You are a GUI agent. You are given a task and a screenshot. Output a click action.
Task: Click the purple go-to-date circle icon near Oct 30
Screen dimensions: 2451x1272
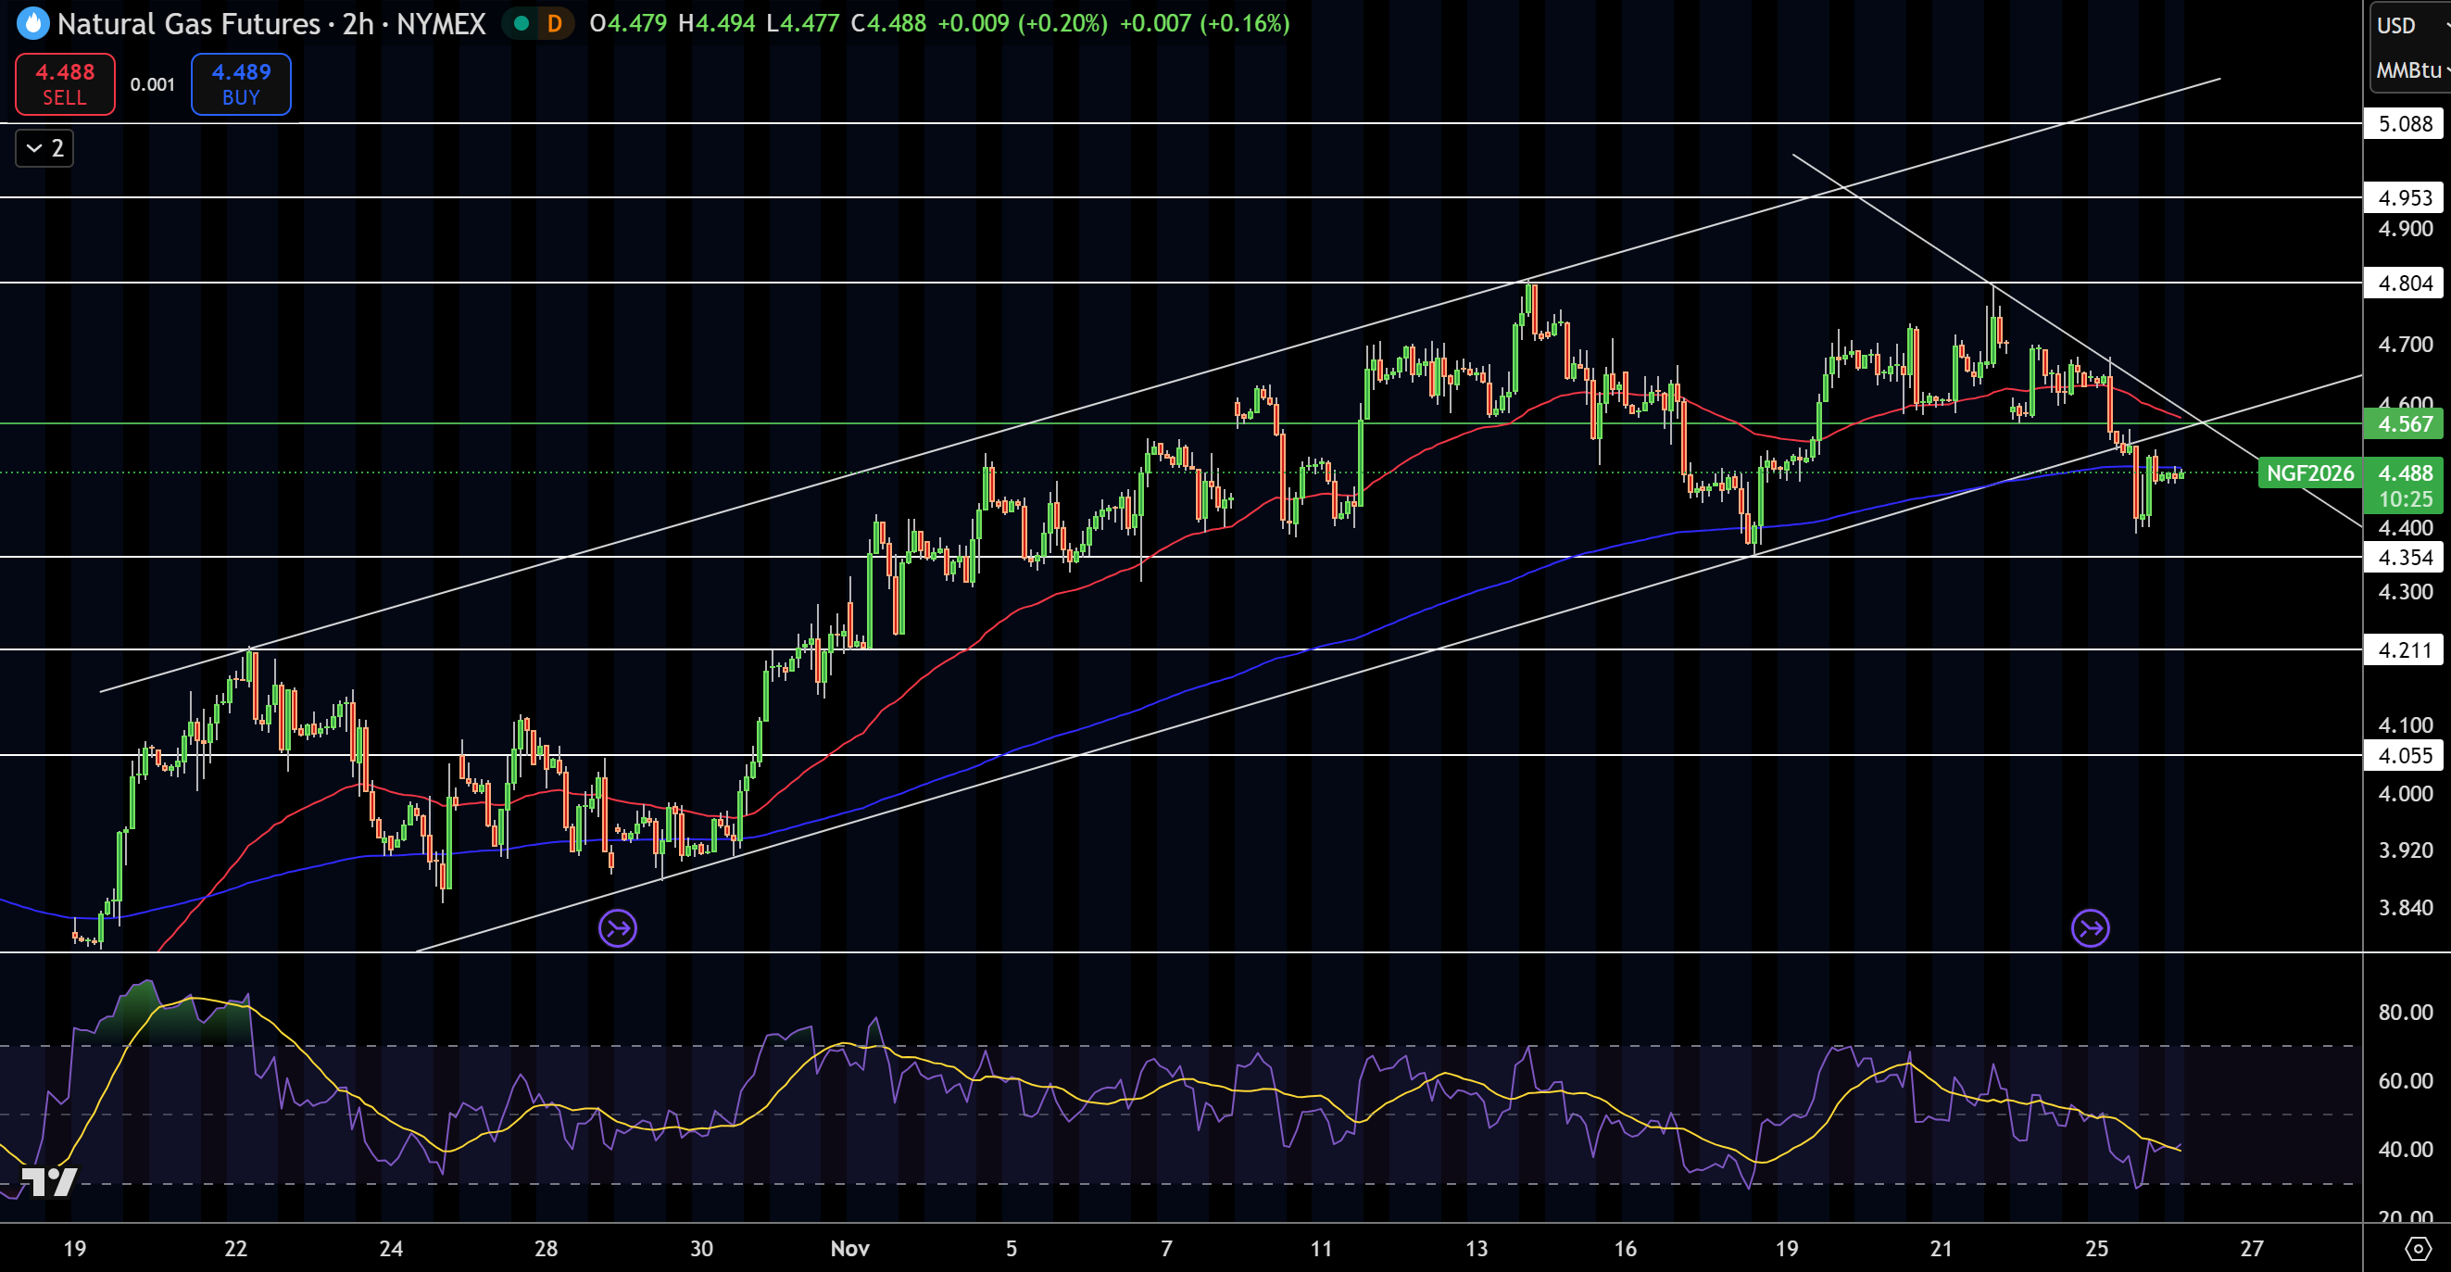coord(618,926)
